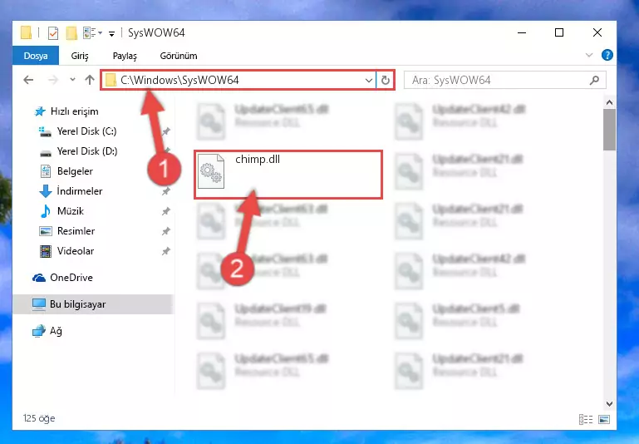This screenshot has width=639, height=444.
Task: Click the pin icon next to Videolar
Action: point(166,251)
